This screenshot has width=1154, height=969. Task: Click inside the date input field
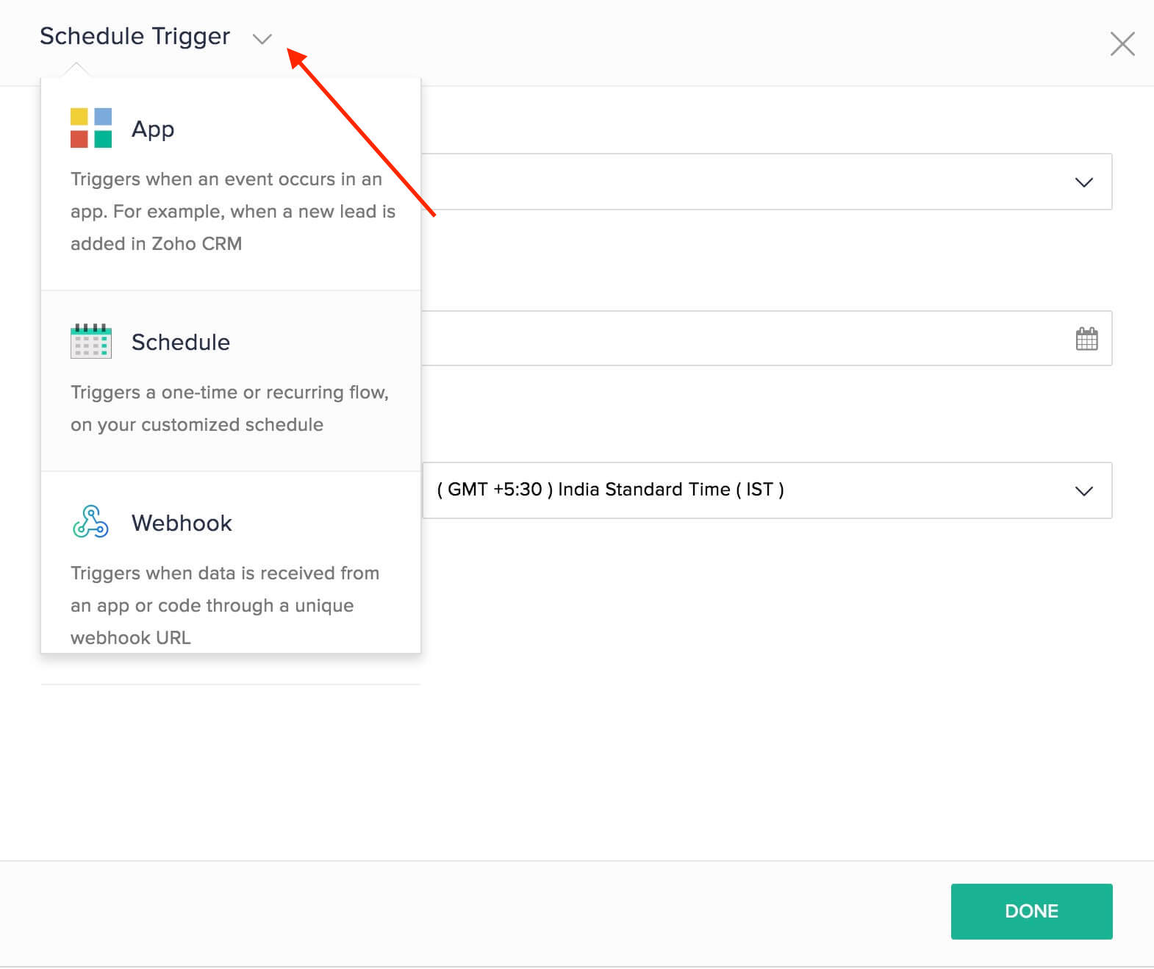735,339
